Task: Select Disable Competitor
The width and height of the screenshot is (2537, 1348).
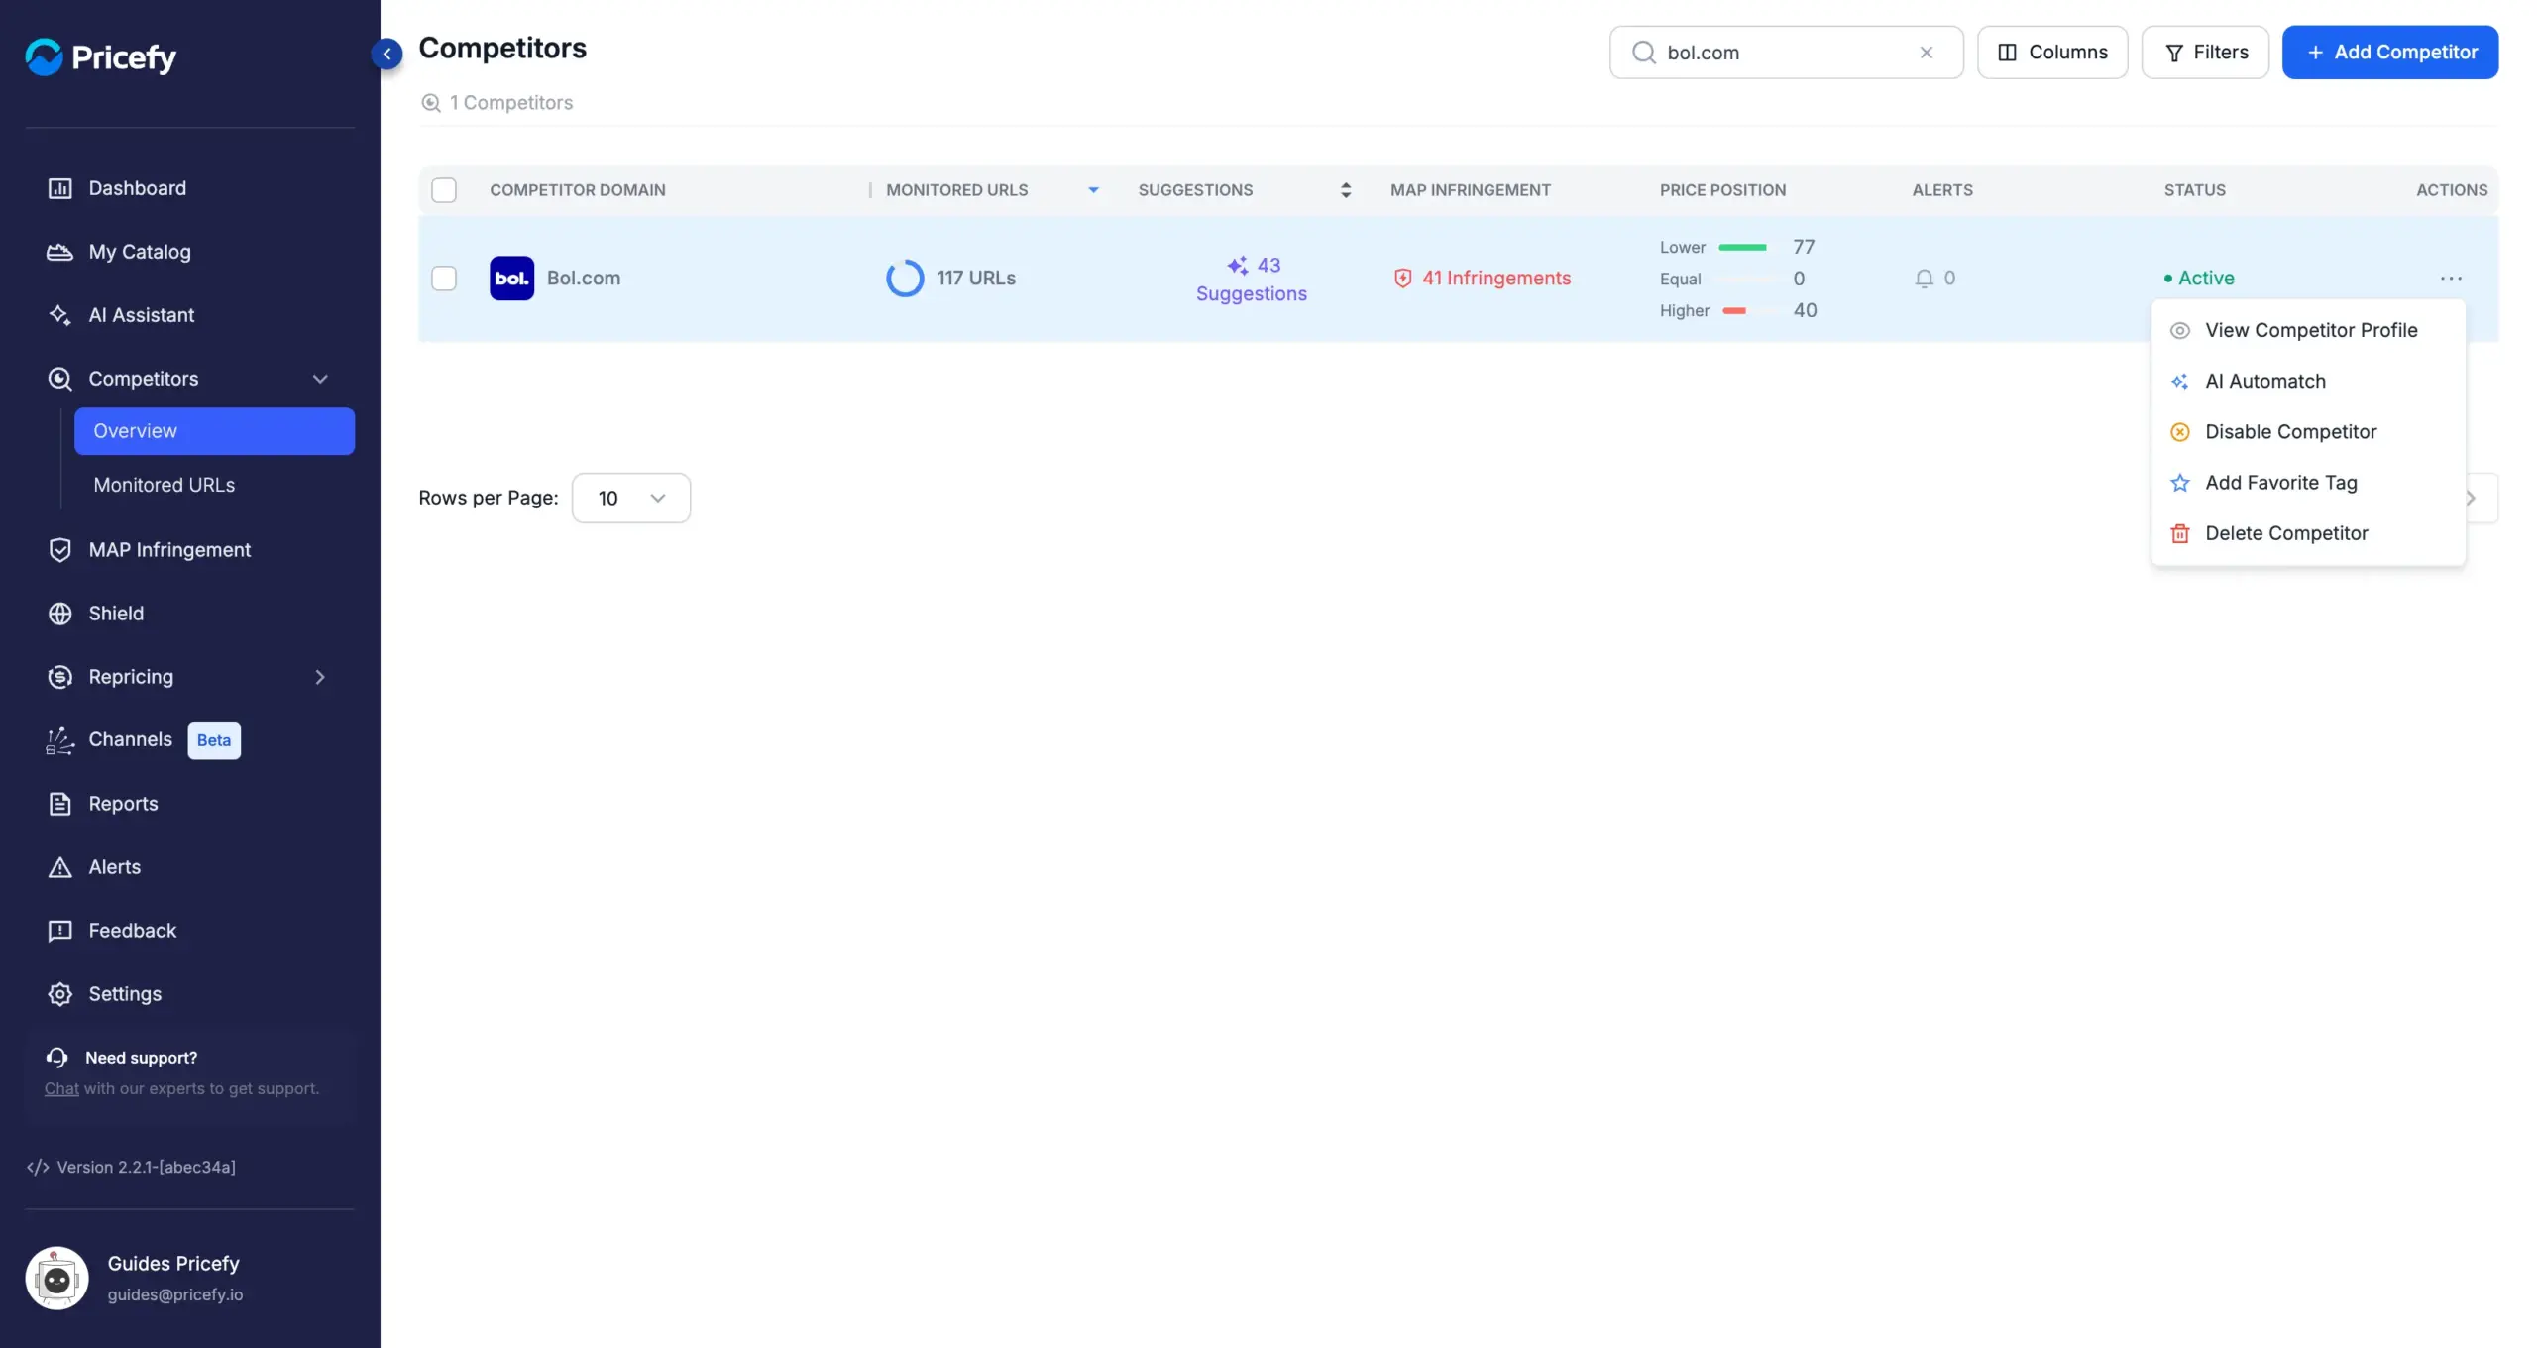Action: pyautogui.click(x=2308, y=432)
